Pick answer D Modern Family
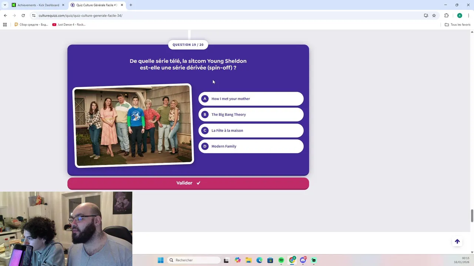 (251, 146)
